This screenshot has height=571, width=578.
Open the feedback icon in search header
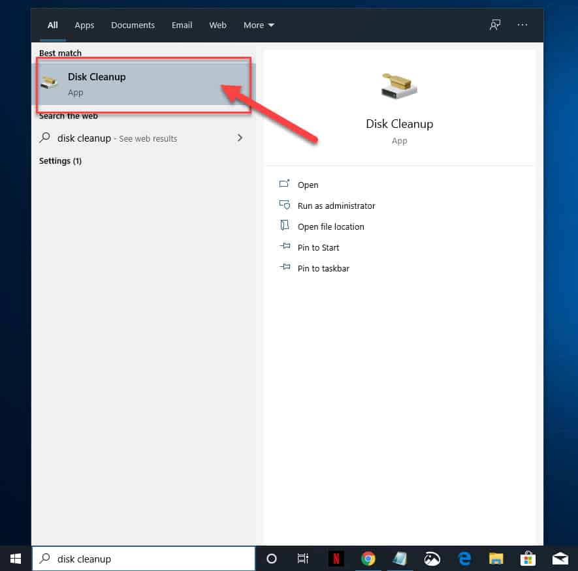pyautogui.click(x=494, y=25)
